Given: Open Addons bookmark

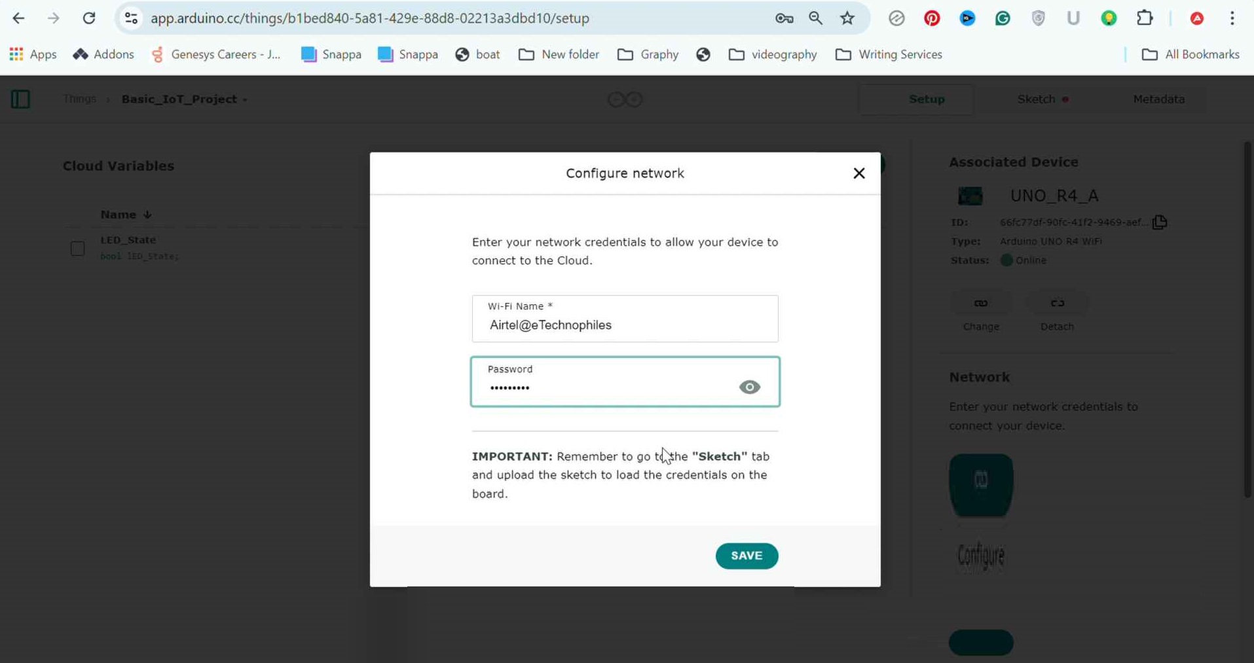Looking at the screenshot, I should click(103, 54).
